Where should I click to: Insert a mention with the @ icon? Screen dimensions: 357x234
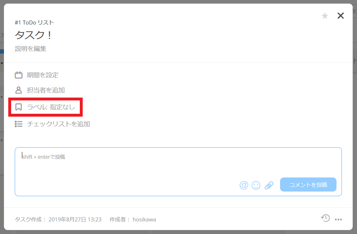point(244,185)
